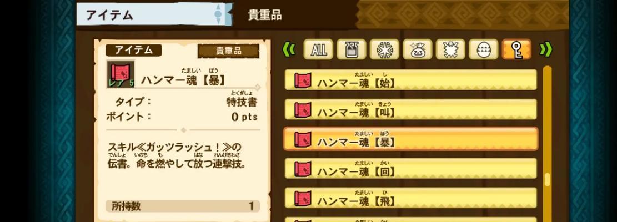Viewport: 617px width, 222px height.
Task: Select the ALL category filter tab
Action: [x=318, y=49]
